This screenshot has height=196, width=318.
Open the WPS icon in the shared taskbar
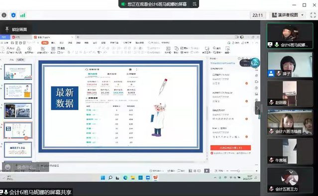(156, 178)
